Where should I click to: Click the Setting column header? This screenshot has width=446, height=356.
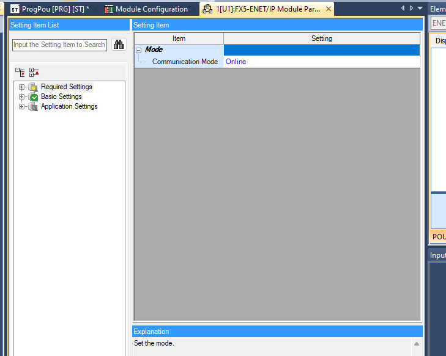321,38
